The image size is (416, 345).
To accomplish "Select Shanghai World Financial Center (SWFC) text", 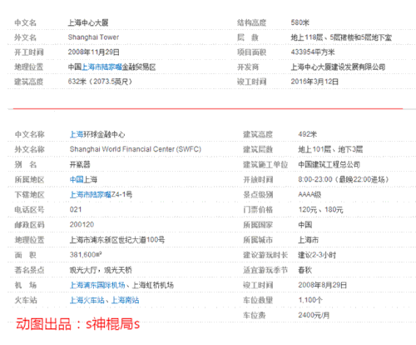I will coord(136,149).
